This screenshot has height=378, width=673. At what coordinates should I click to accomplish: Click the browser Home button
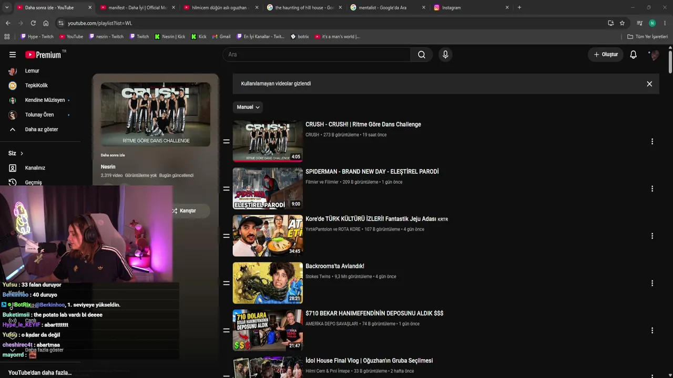(46, 23)
